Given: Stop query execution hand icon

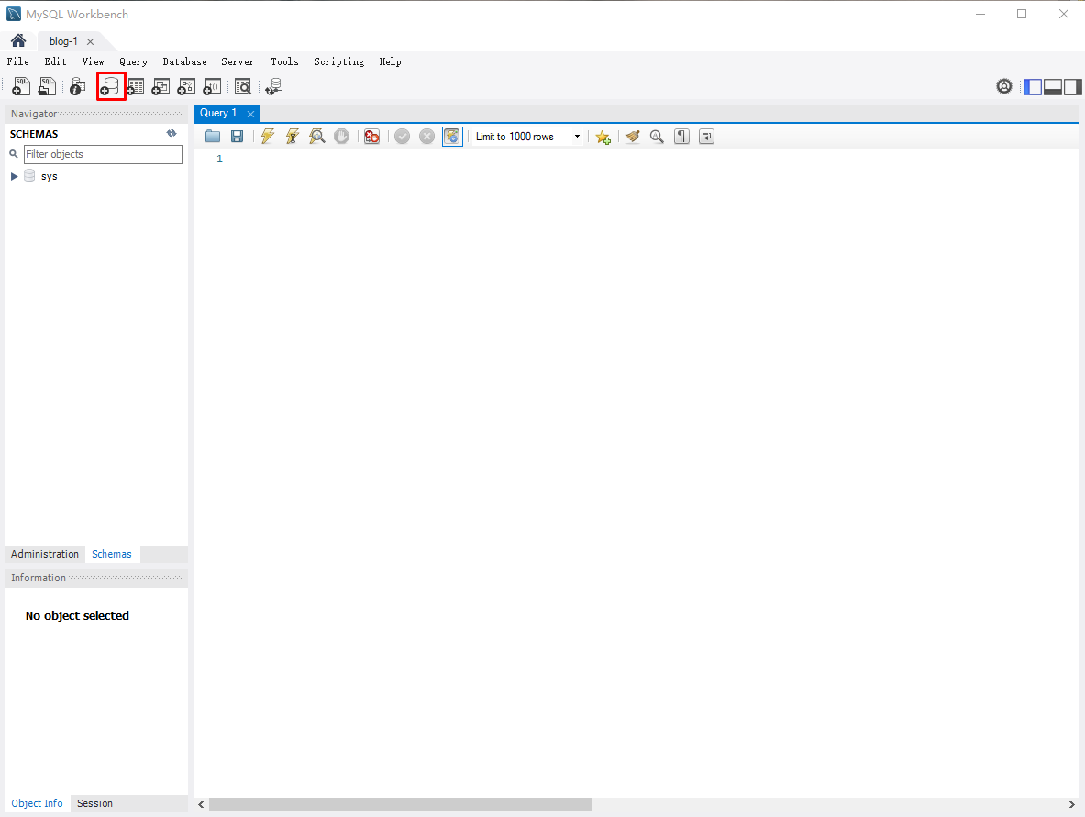Looking at the screenshot, I should (342, 137).
